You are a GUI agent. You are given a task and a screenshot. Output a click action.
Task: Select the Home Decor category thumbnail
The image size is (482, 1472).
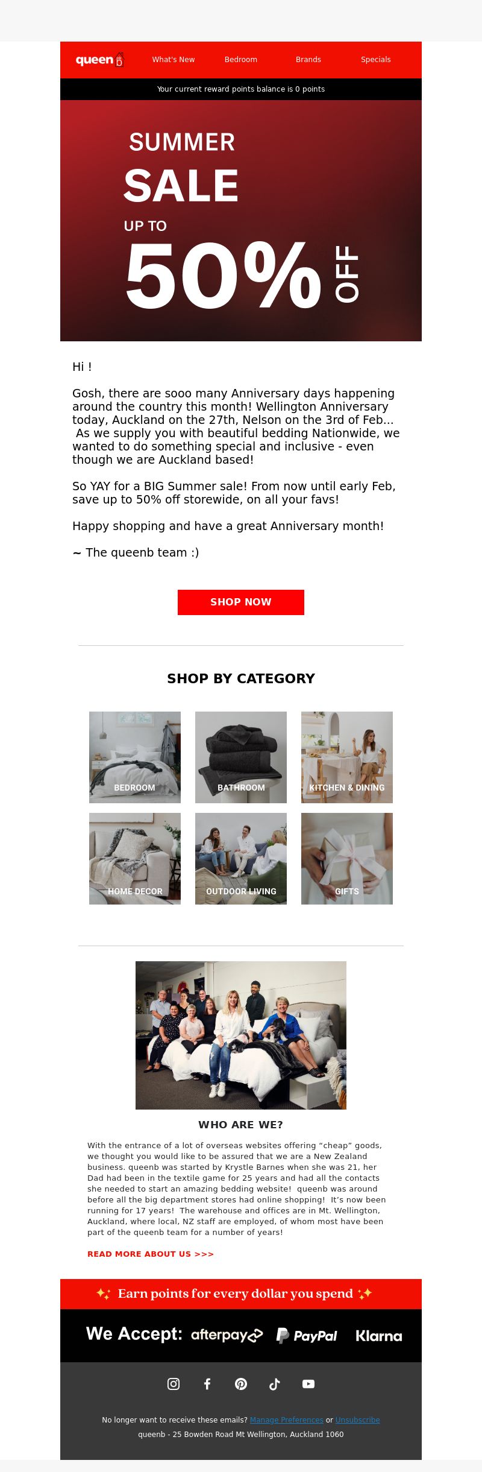click(135, 859)
